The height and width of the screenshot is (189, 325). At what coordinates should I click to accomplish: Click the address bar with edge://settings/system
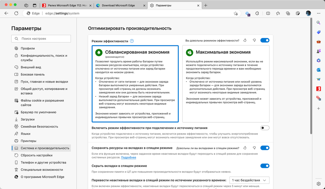tap(132, 13)
